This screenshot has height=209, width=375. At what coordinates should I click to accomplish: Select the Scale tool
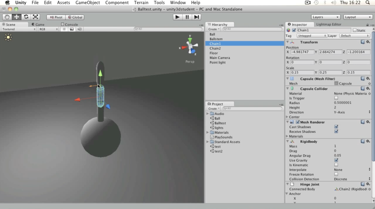36,17
